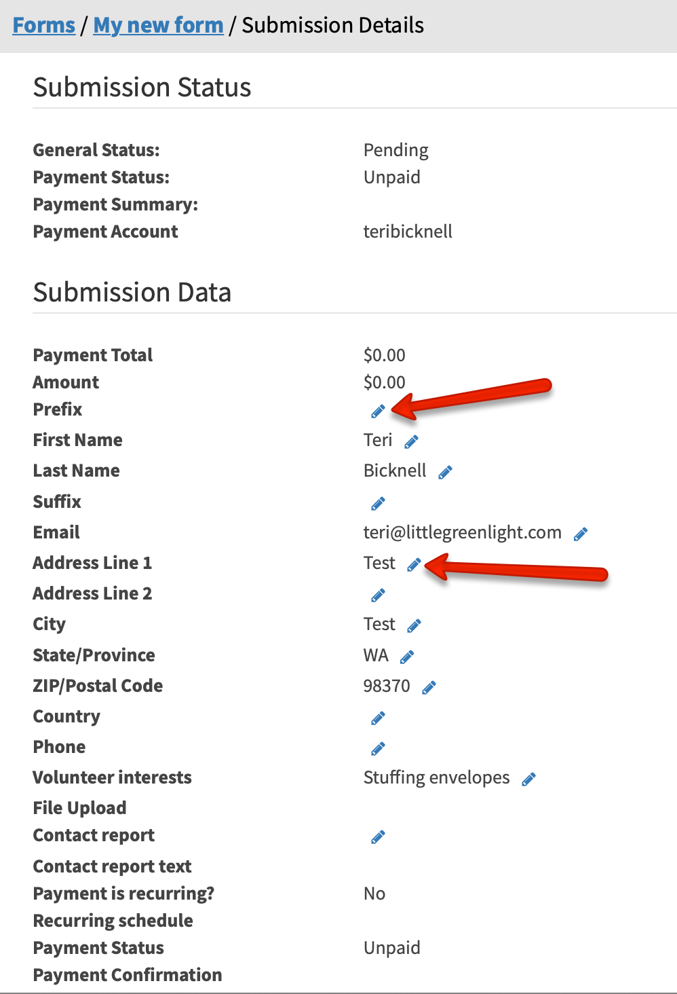Select the Submission Data section heading
The width and height of the screenshot is (677, 994).
(x=132, y=292)
